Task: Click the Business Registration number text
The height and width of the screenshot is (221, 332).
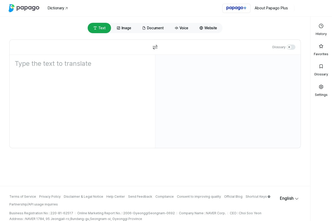Action: coord(41,213)
